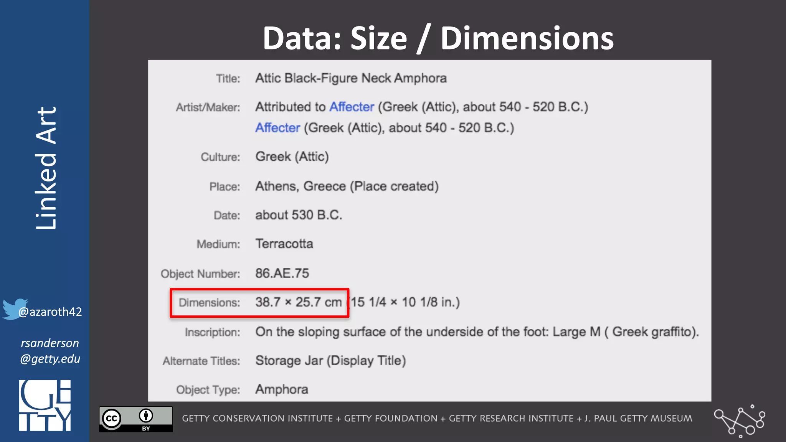This screenshot has width=786, height=442.
Task: Click the Twitter bird icon
Action: pyautogui.click(x=15, y=309)
